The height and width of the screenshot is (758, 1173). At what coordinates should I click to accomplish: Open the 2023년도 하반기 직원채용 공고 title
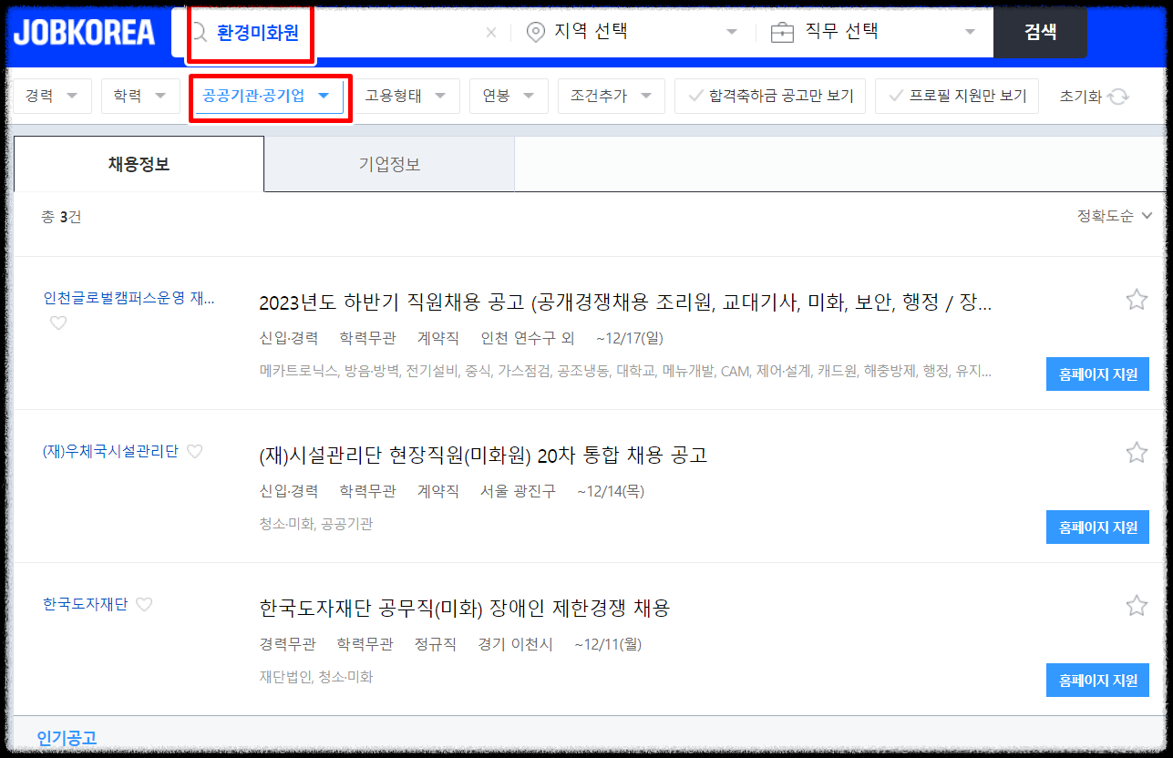[x=625, y=302]
